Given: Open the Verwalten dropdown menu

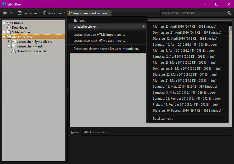Looking at the screenshot, I should point(29,13).
